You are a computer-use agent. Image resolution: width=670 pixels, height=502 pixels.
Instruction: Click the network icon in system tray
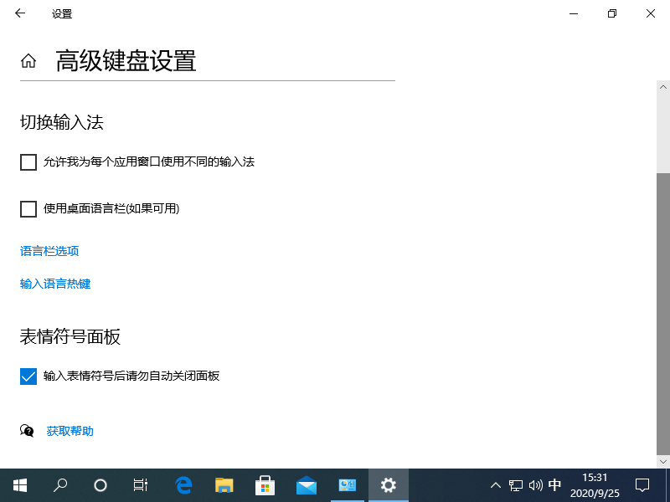coord(514,485)
